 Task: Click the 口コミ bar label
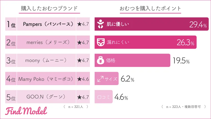pos(103,97)
